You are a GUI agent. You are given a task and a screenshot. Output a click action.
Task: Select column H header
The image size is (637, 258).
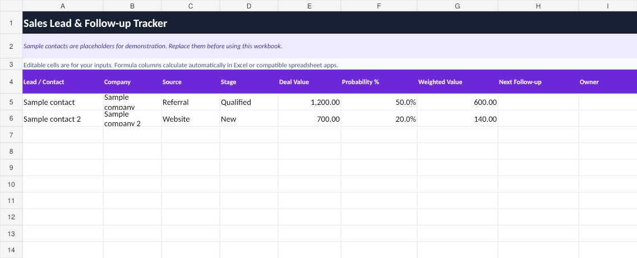(538, 6)
